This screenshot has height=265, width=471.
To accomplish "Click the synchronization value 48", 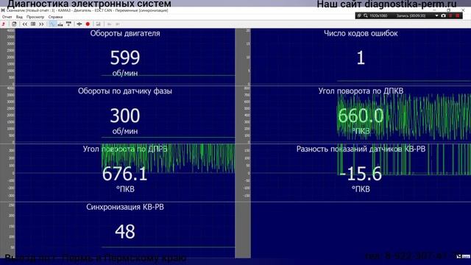I will [x=125, y=232].
